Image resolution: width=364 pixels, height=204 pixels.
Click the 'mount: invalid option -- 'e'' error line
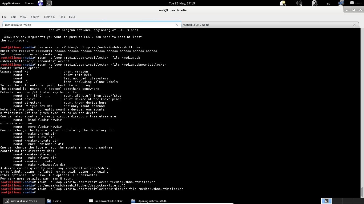[26, 68]
